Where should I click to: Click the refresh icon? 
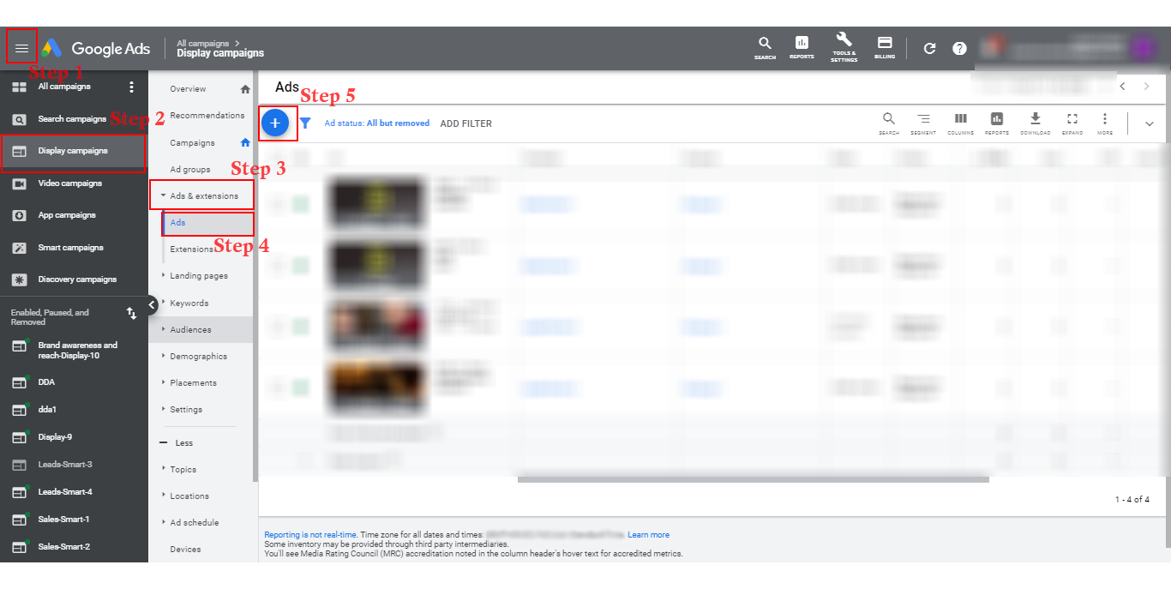(929, 49)
